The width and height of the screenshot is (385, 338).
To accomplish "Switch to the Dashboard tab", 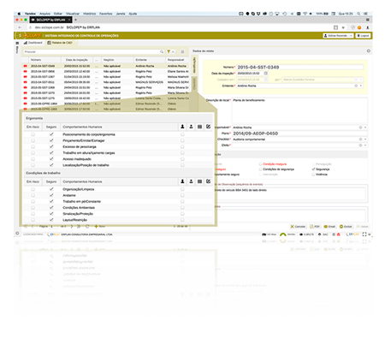I will [x=33, y=43].
